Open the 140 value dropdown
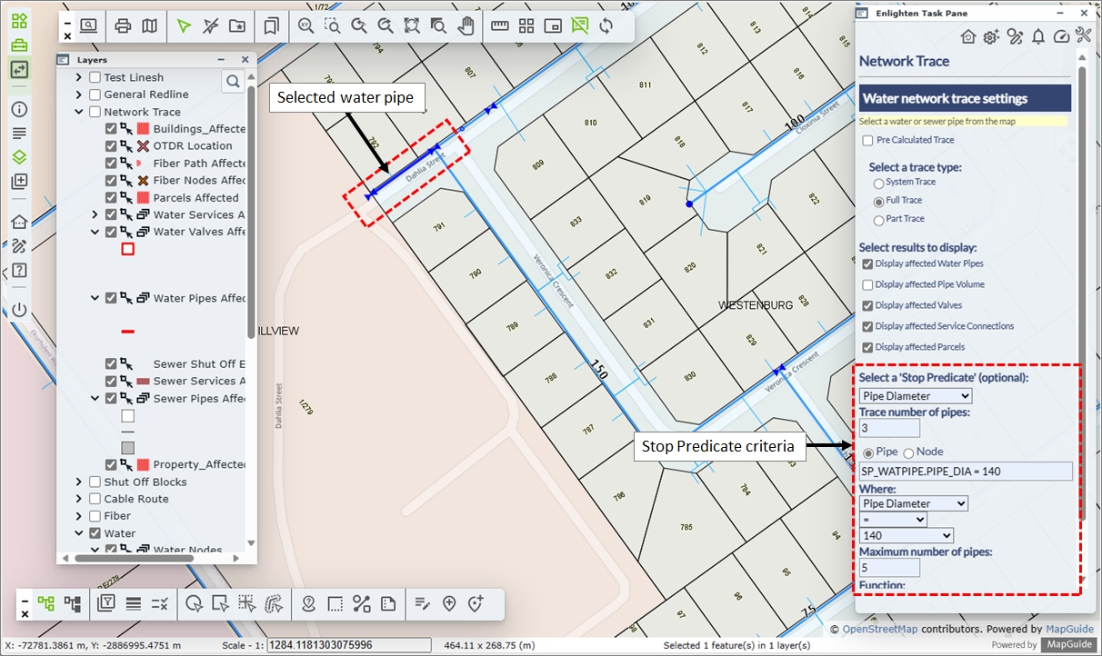1102x656 pixels. click(x=907, y=536)
